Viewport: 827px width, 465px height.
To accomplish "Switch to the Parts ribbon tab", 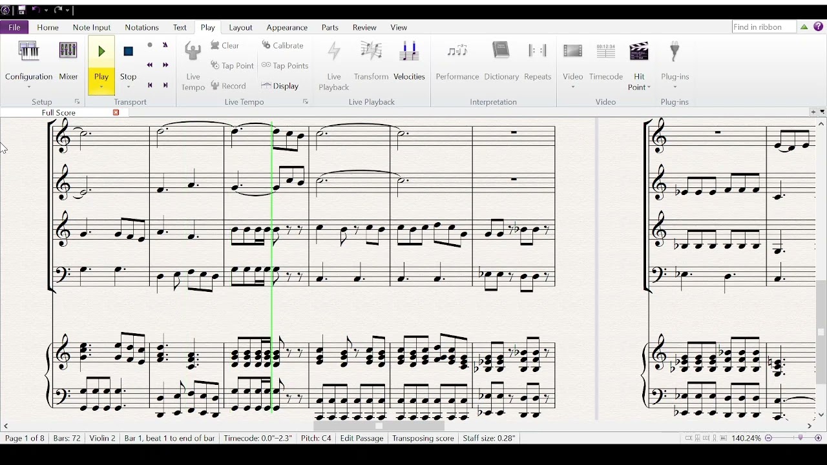I will (330, 27).
